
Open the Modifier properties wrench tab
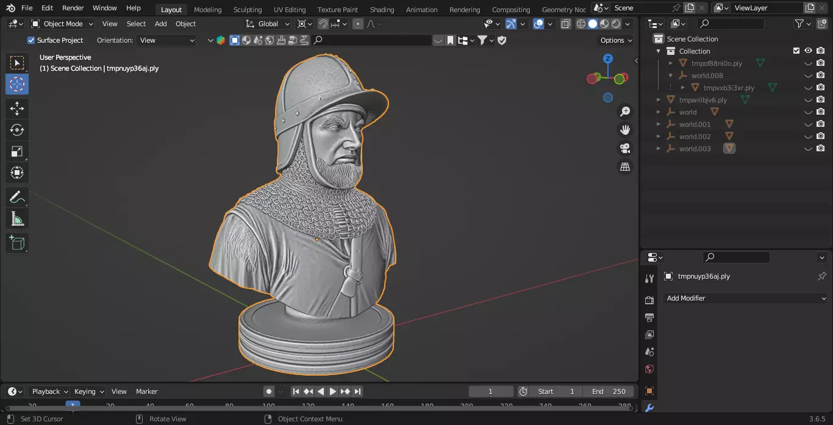pos(649,407)
